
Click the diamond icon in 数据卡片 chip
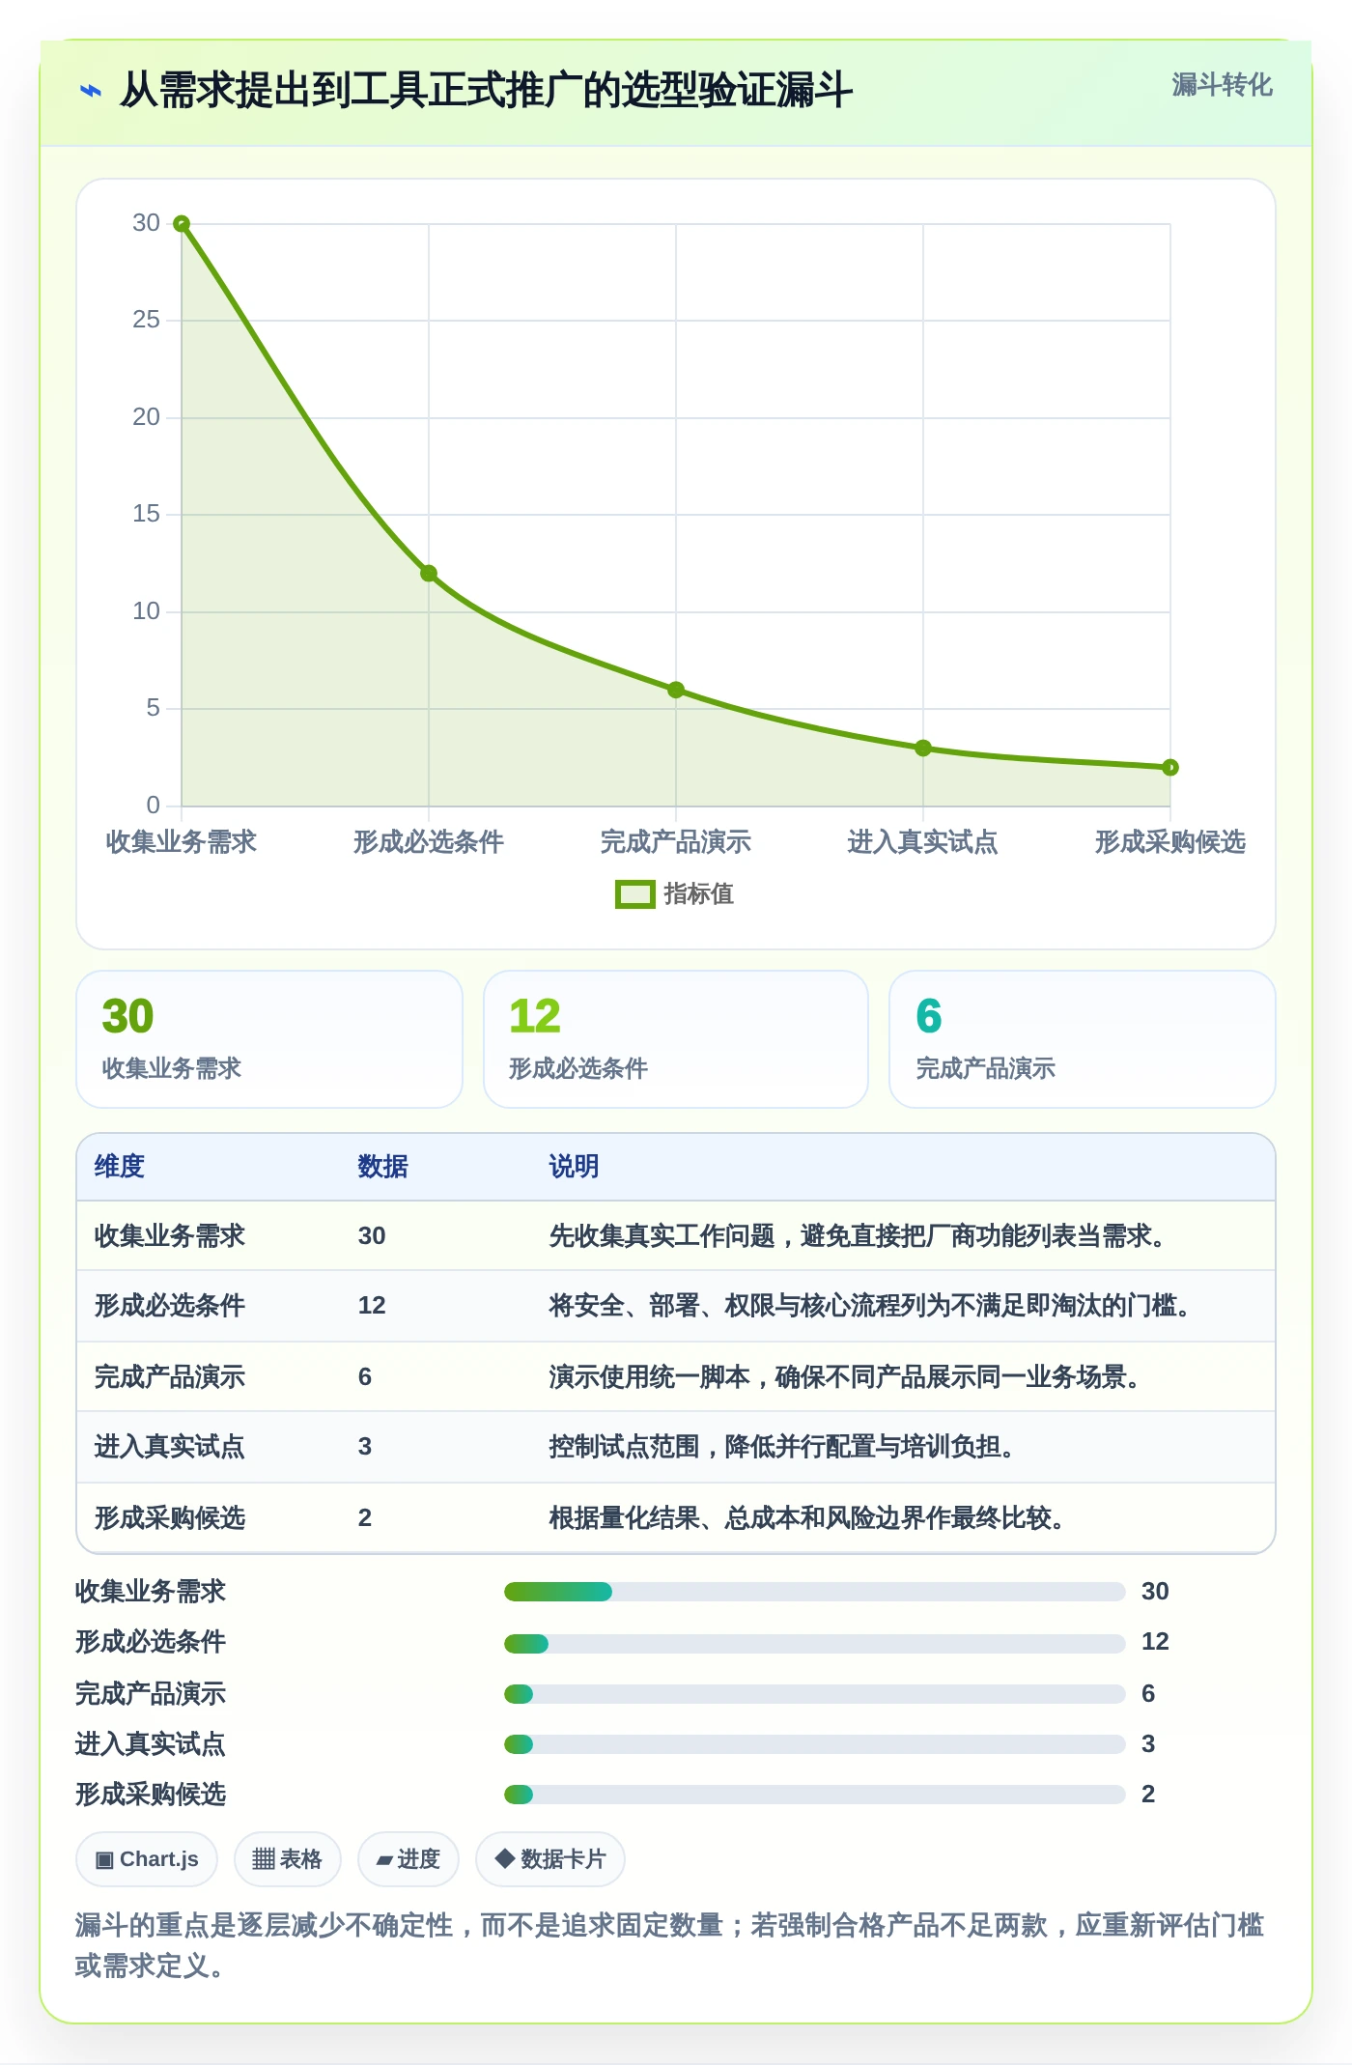pyautogui.click(x=504, y=1859)
